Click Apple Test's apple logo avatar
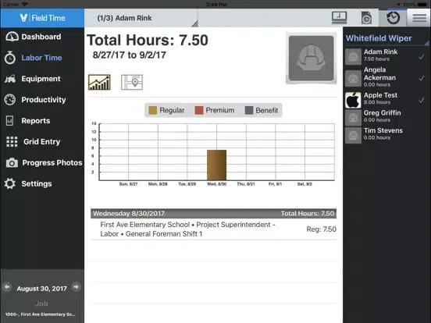 (353, 100)
